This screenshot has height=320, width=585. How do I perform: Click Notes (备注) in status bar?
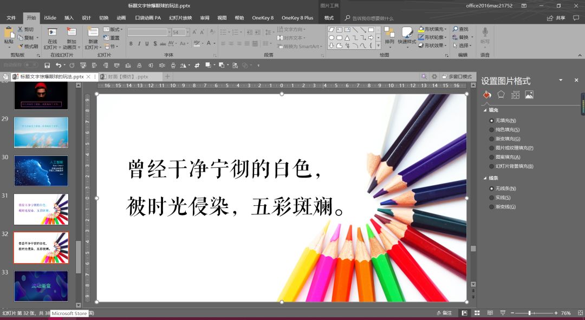click(x=444, y=313)
